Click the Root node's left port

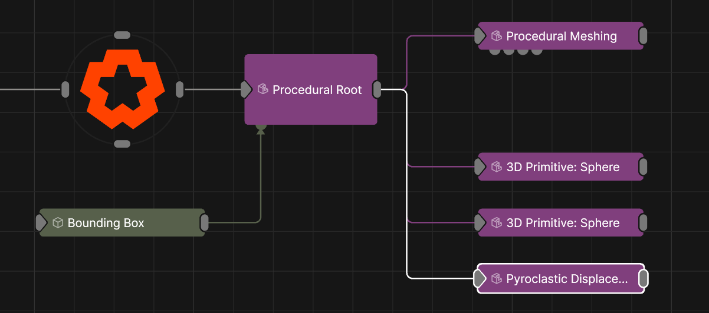(x=65, y=90)
